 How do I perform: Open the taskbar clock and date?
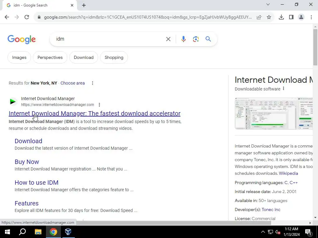click(x=291, y=232)
